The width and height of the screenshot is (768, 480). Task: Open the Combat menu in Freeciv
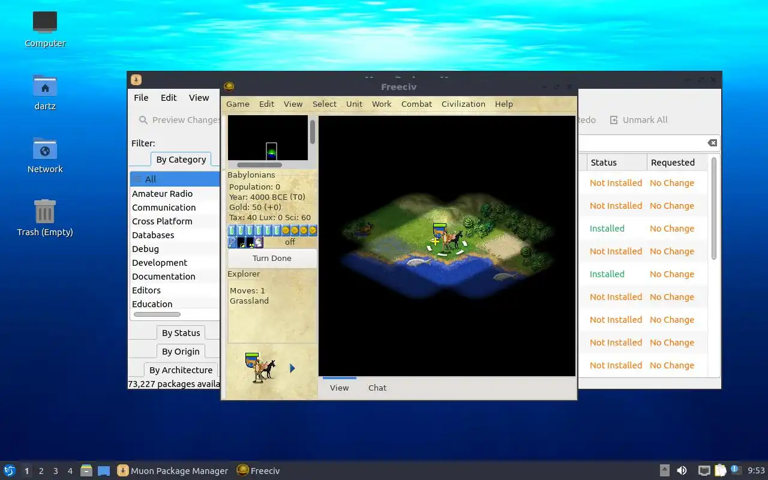[x=416, y=104]
